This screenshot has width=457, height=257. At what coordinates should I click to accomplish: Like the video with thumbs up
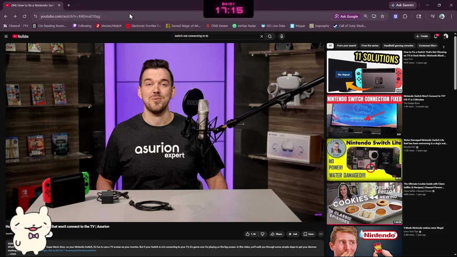pos(251,234)
